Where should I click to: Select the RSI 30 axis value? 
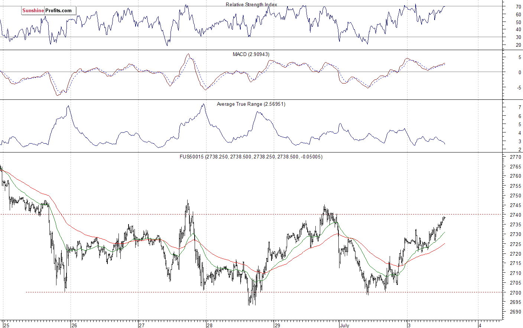coord(518,37)
